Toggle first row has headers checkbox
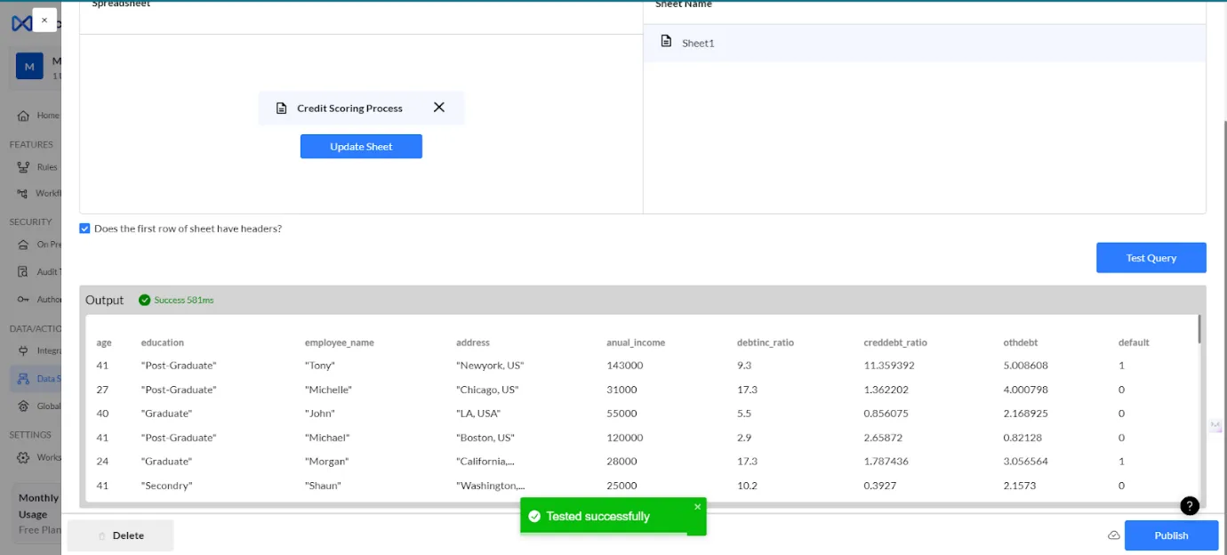 (84, 229)
